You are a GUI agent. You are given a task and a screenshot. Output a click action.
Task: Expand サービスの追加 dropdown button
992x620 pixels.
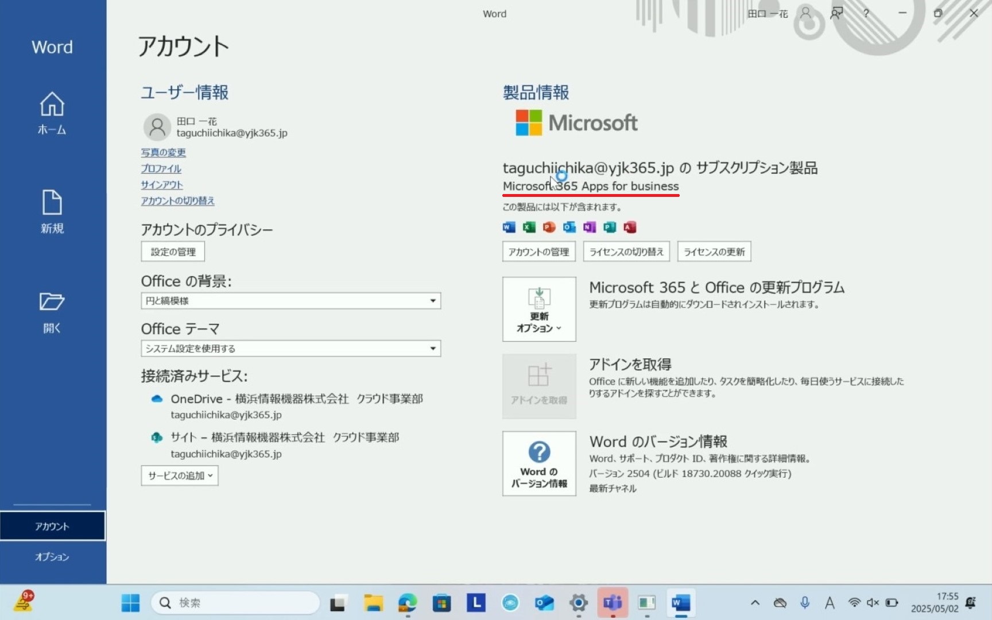coord(180,475)
